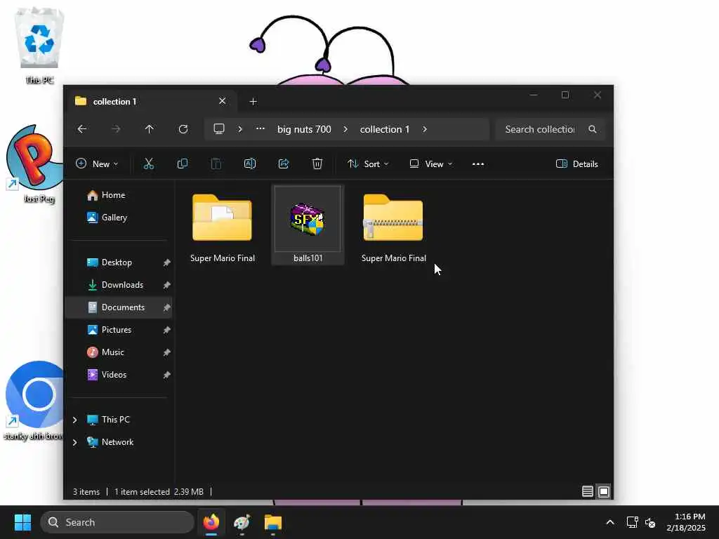719x539 pixels.
Task: Click the Copy icon in toolbar
Action: click(182, 164)
